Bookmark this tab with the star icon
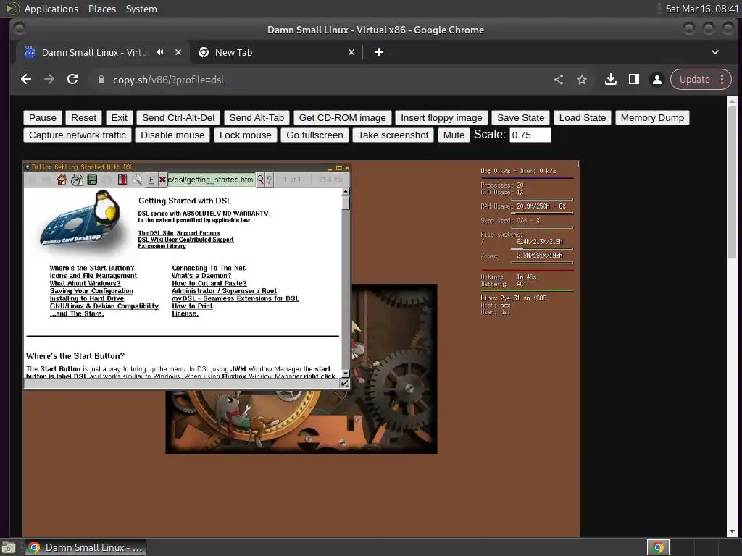This screenshot has width=742, height=556. click(x=582, y=80)
